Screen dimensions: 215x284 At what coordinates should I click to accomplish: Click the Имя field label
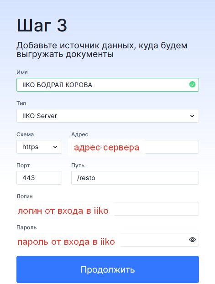pyautogui.click(x=22, y=72)
